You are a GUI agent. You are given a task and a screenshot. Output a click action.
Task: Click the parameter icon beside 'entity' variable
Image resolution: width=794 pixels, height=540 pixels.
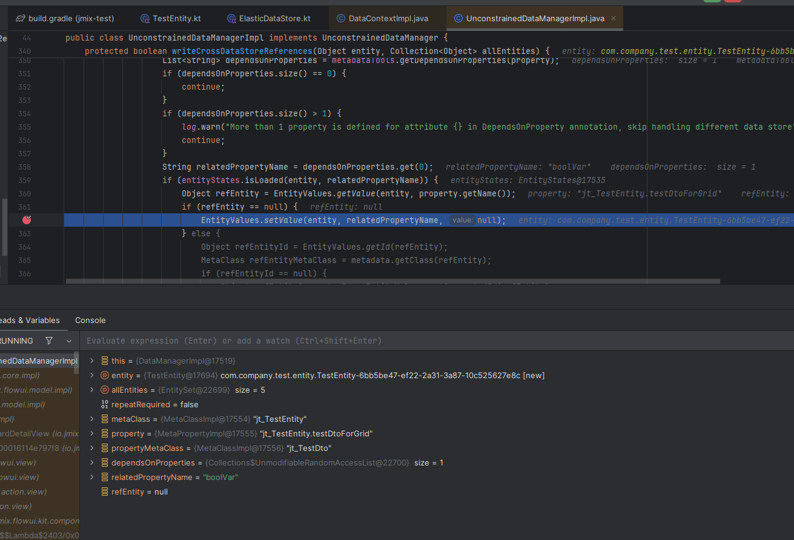click(x=105, y=376)
